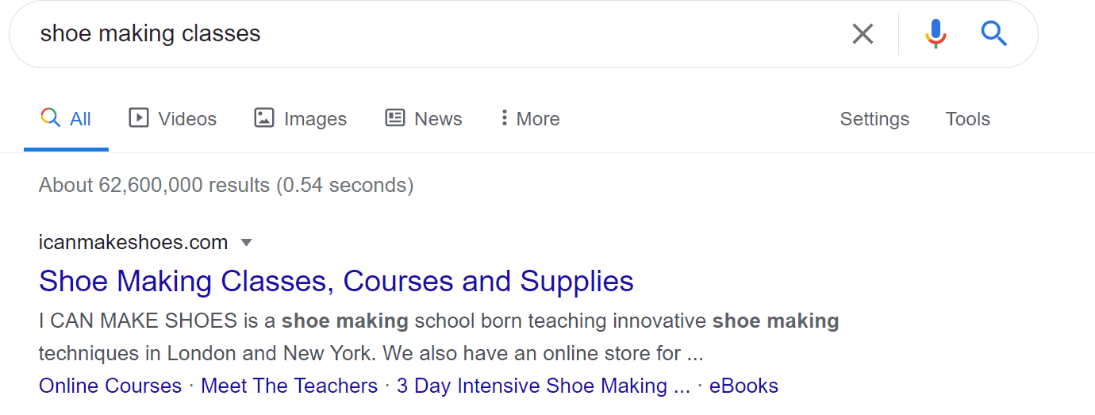Follow the Online Courses sitelink
The width and height of the screenshot is (1095, 415).
tap(110, 386)
